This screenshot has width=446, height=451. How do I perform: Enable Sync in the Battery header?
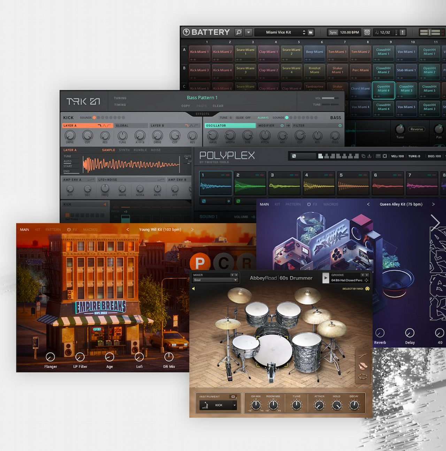333,32
